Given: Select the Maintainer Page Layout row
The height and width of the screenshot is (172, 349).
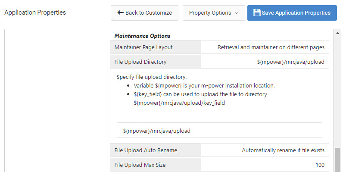Looking at the screenshot, I should point(219,47).
